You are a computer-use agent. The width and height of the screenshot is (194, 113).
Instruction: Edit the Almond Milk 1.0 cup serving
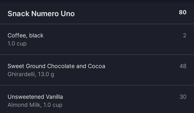[x=53, y=105]
